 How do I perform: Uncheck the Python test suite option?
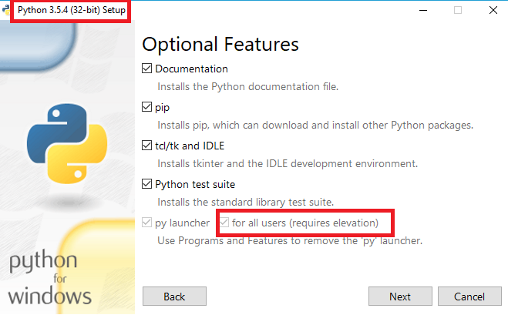[x=146, y=184]
